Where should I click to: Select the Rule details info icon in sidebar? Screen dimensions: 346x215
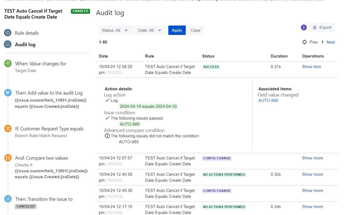(x=7, y=33)
